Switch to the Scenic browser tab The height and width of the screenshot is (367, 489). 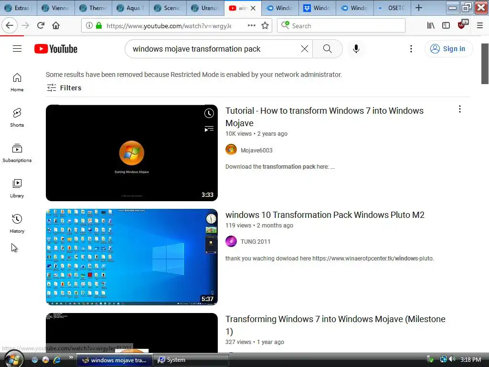[168, 8]
